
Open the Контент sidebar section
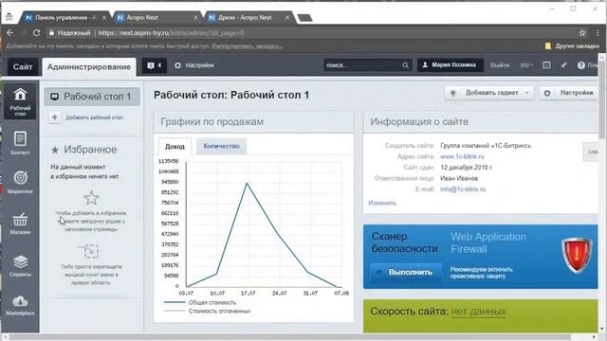coord(20,143)
